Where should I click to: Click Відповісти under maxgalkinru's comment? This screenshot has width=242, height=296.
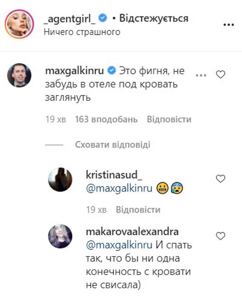(169, 119)
